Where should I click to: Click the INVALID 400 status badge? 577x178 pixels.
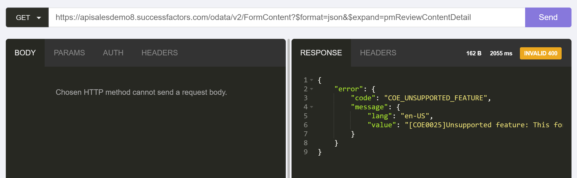pos(540,53)
